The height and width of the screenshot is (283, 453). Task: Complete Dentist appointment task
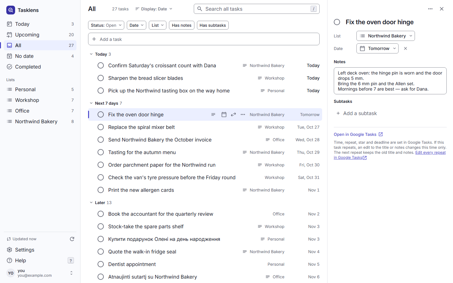coord(101,264)
